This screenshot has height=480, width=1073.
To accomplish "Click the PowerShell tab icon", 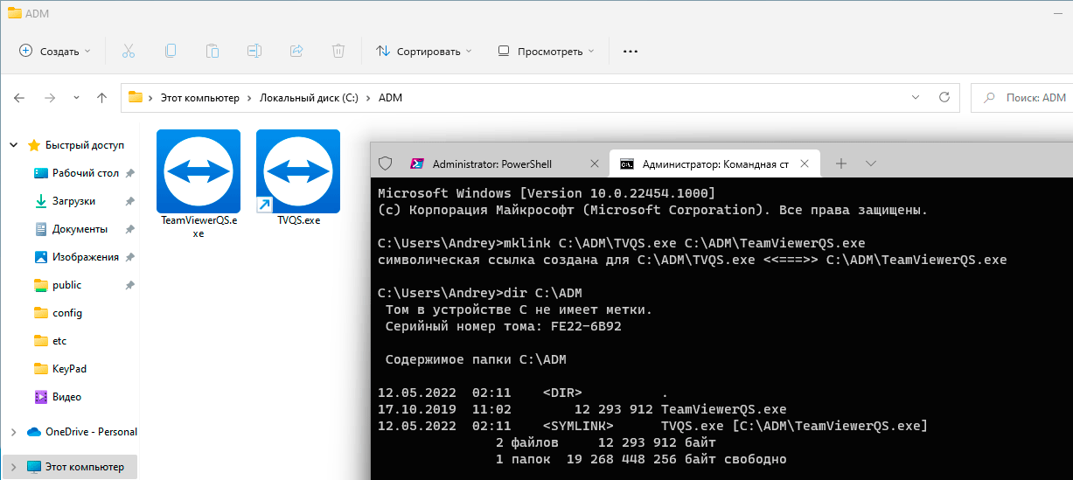I will point(418,163).
